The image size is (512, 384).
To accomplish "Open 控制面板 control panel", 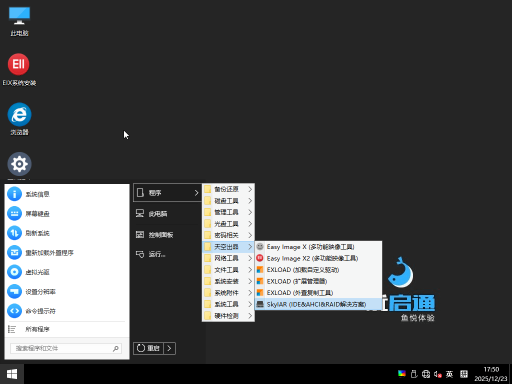I will pyautogui.click(x=167, y=235).
